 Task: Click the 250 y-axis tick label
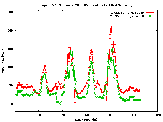10,12
